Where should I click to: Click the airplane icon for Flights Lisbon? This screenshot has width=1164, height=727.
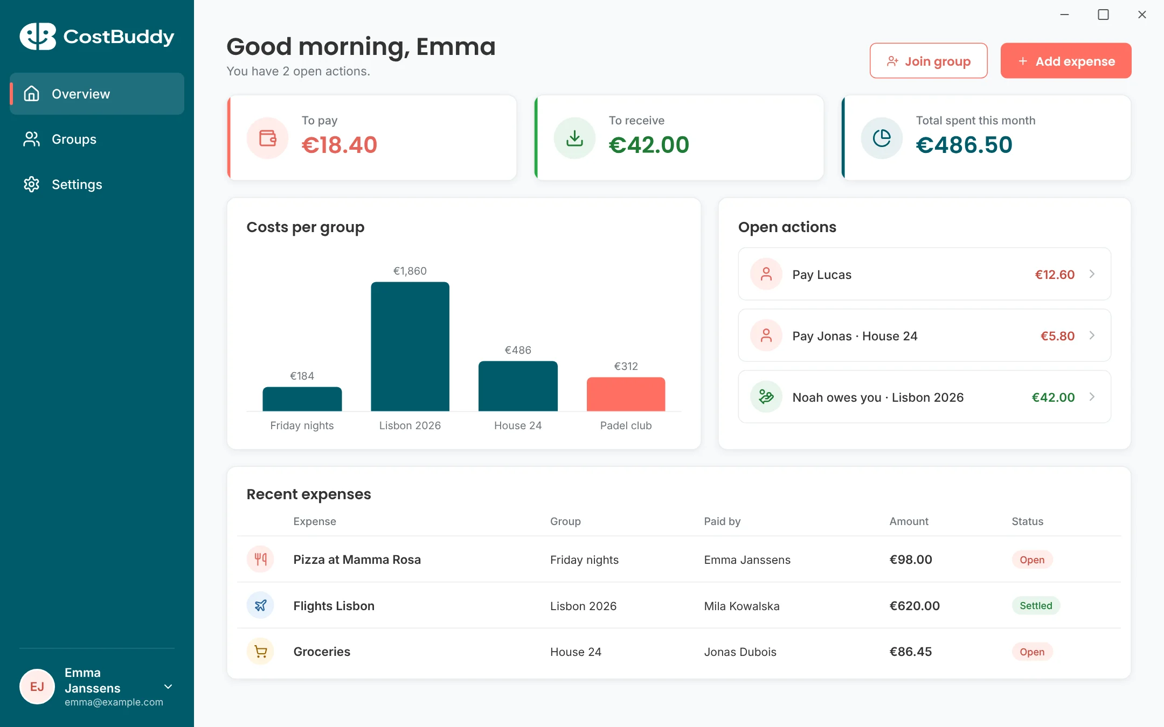pyautogui.click(x=261, y=605)
